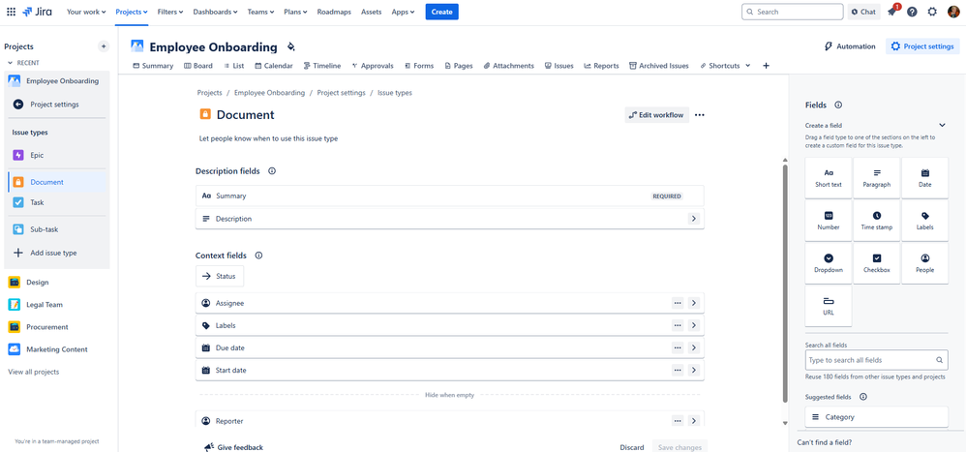The width and height of the screenshot is (966, 452).
Task: Open Labels field options ellipsis
Action: click(x=678, y=325)
